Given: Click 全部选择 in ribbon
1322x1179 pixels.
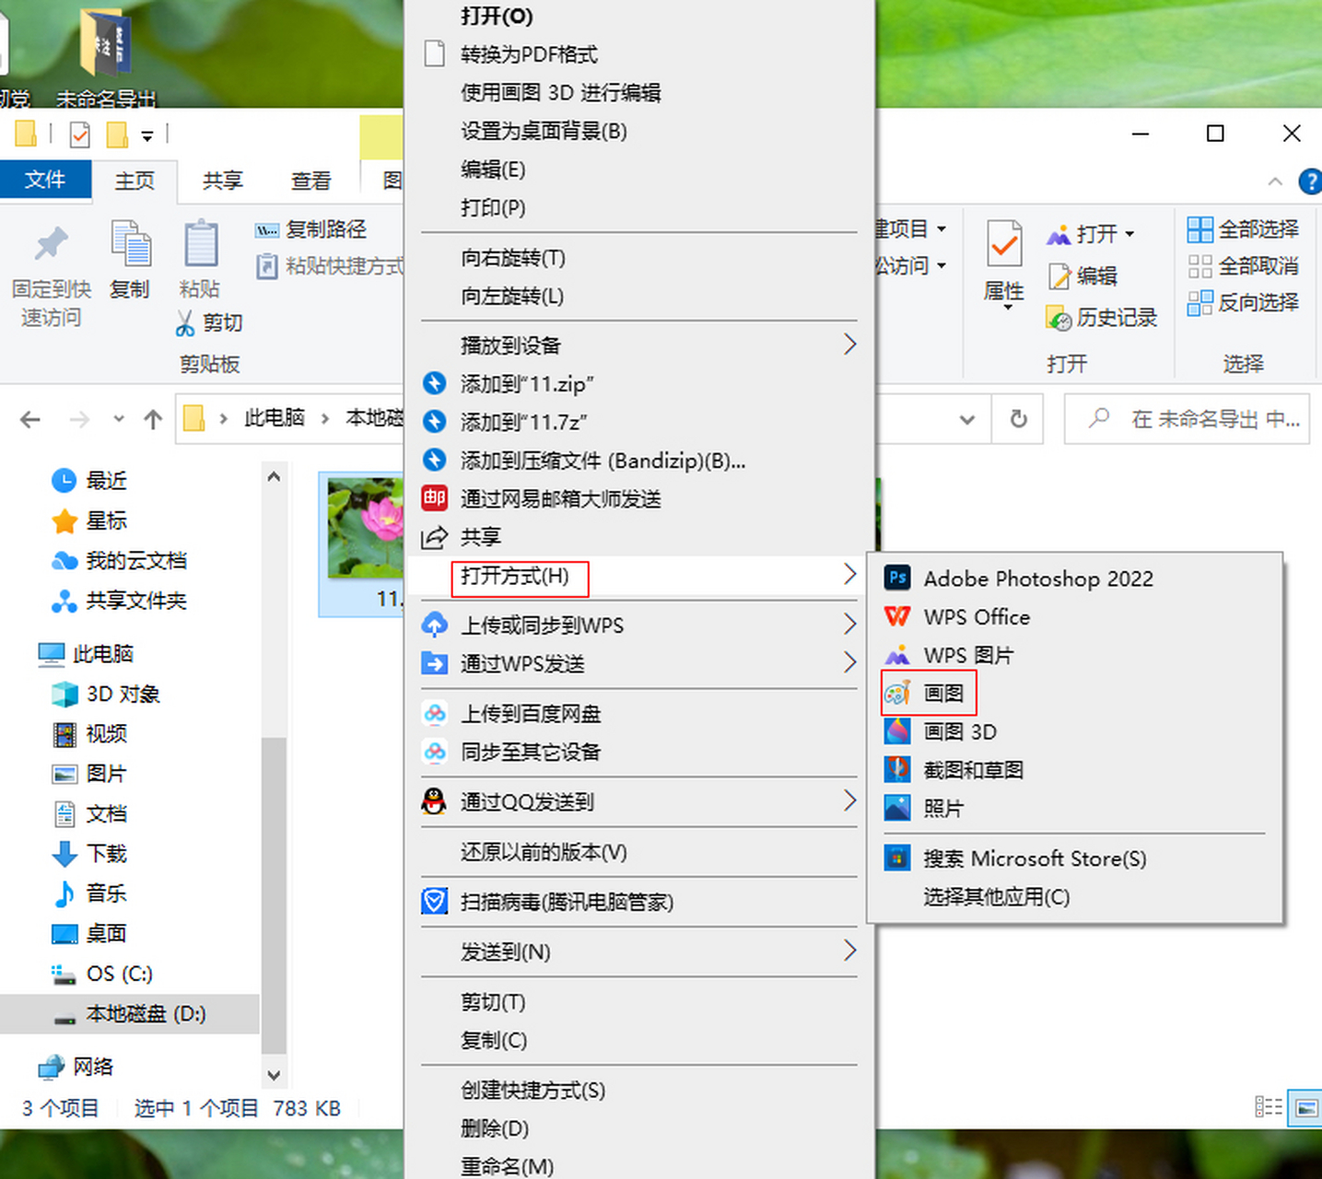Looking at the screenshot, I should tap(1243, 228).
